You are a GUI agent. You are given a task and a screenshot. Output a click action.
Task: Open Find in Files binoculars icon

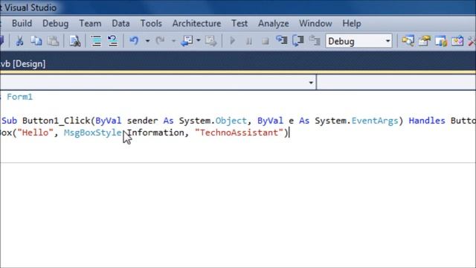pos(74,41)
